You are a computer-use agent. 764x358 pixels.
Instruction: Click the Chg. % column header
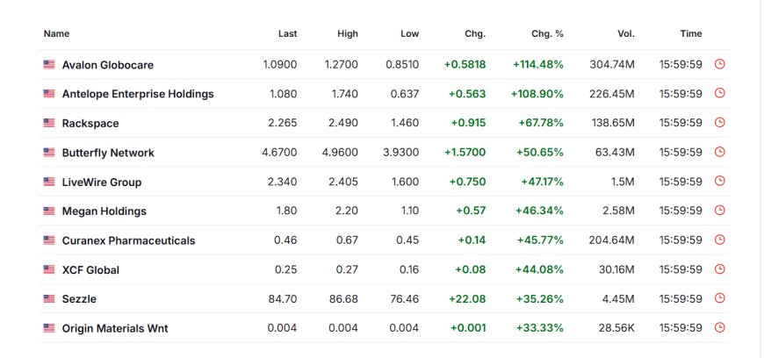coord(547,33)
